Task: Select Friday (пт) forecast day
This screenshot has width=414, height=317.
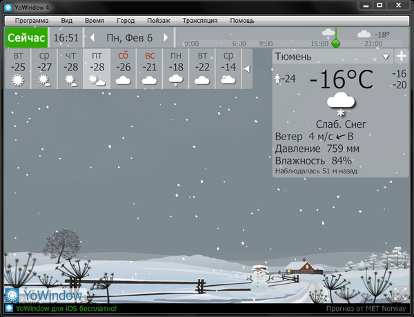Action: 97,68
